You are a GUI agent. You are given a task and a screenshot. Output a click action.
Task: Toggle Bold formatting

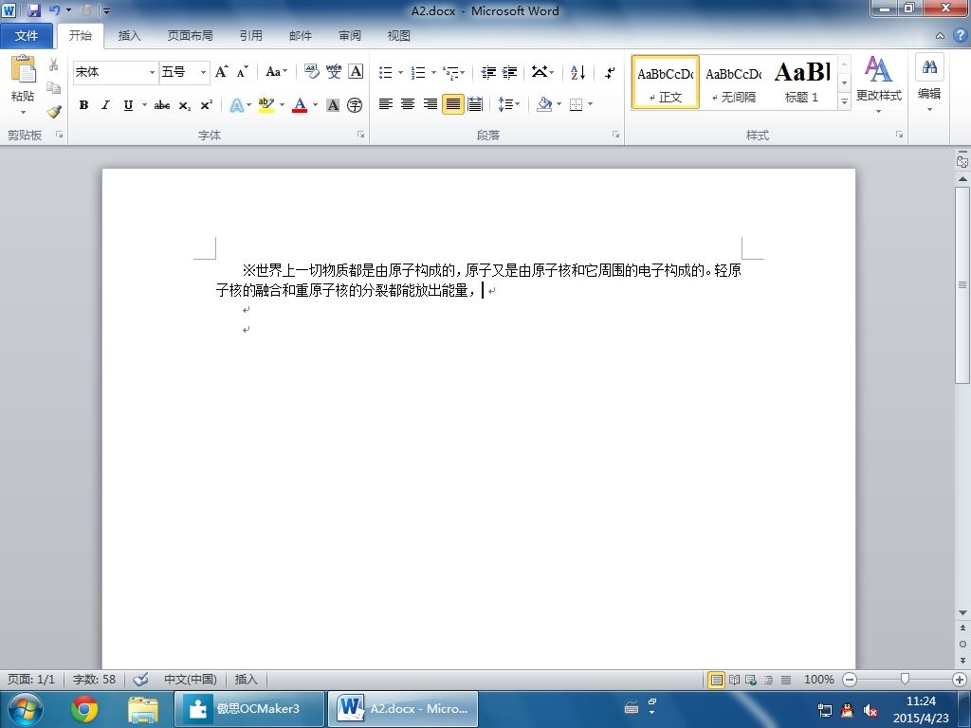[83, 105]
